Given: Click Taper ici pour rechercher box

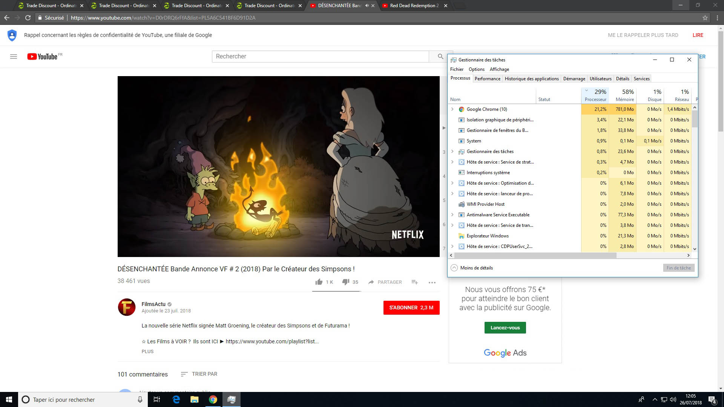Looking at the screenshot, I should tap(82, 399).
